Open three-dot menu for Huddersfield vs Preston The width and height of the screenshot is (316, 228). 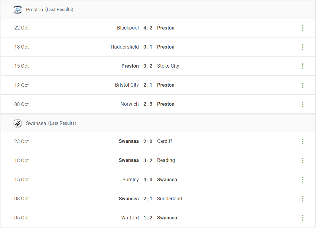303,47
